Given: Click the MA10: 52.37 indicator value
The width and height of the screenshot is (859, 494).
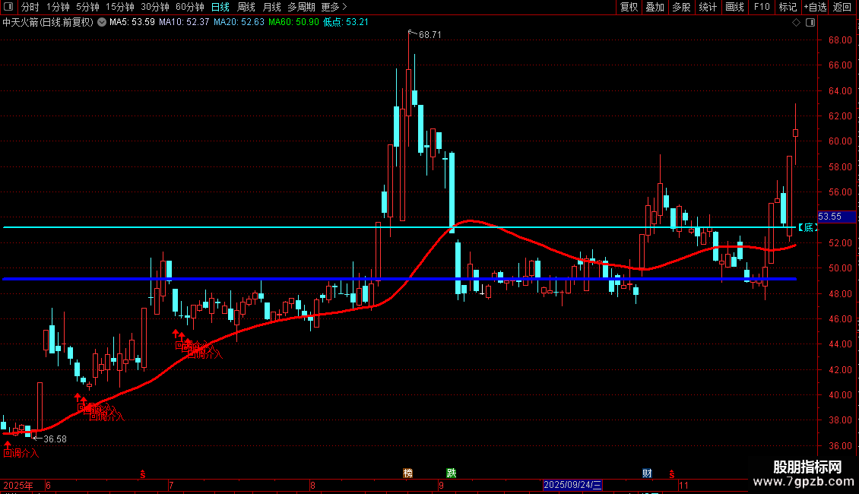Looking at the screenshot, I should [x=184, y=22].
